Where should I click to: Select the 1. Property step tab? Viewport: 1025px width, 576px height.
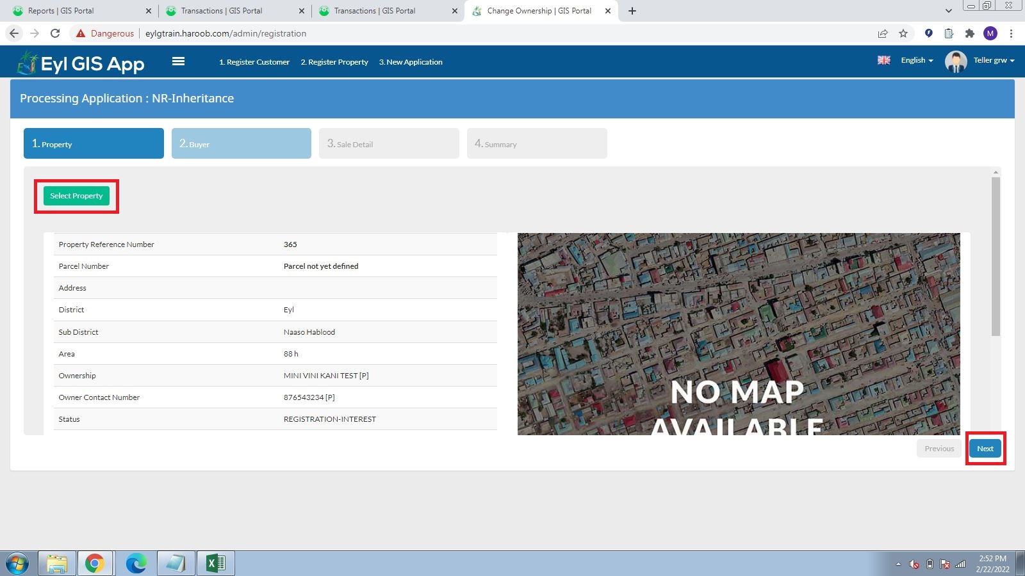94,143
